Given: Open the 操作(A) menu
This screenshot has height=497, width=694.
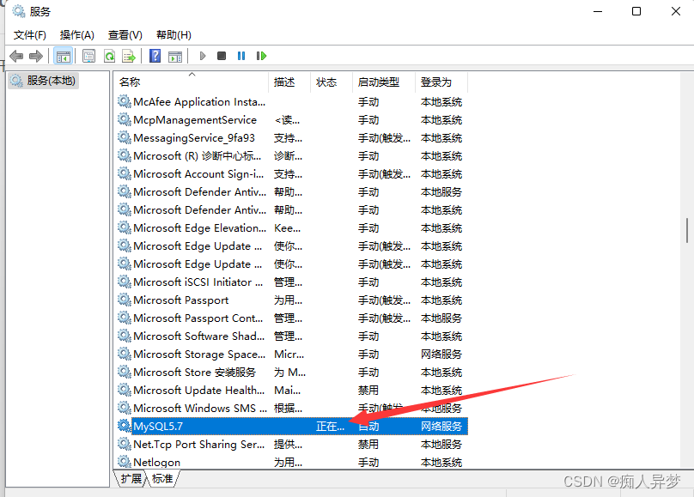Looking at the screenshot, I should (77, 35).
